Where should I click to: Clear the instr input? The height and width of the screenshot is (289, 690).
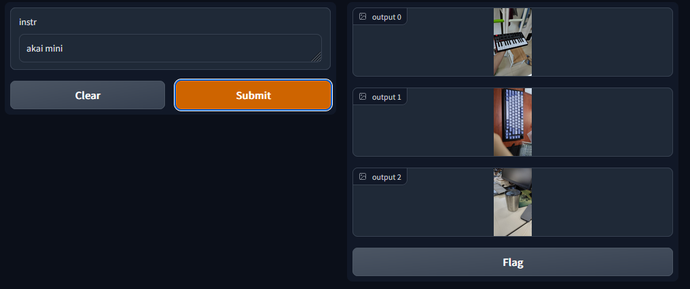click(88, 95)
